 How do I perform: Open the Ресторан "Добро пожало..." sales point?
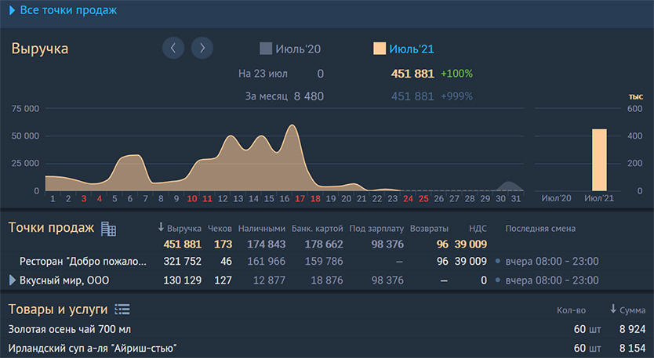[x=83, y=262]
